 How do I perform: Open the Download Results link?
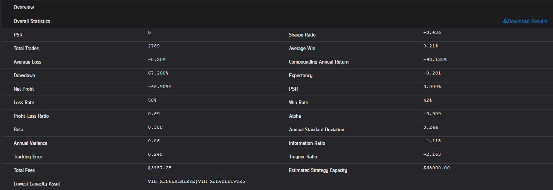pos(525,21)
